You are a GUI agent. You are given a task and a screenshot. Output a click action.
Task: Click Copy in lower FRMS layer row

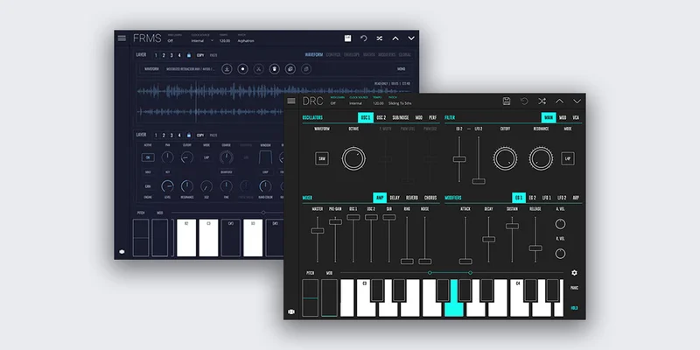[200, 136]
